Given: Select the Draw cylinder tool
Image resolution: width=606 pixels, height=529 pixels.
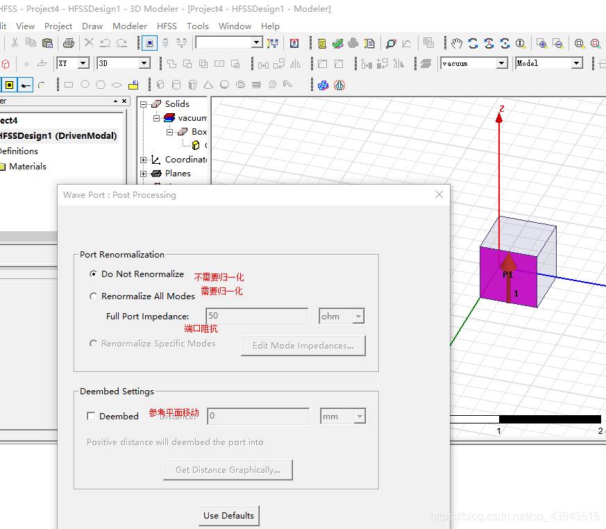Looking at the screenshot, I should (176, 85).
